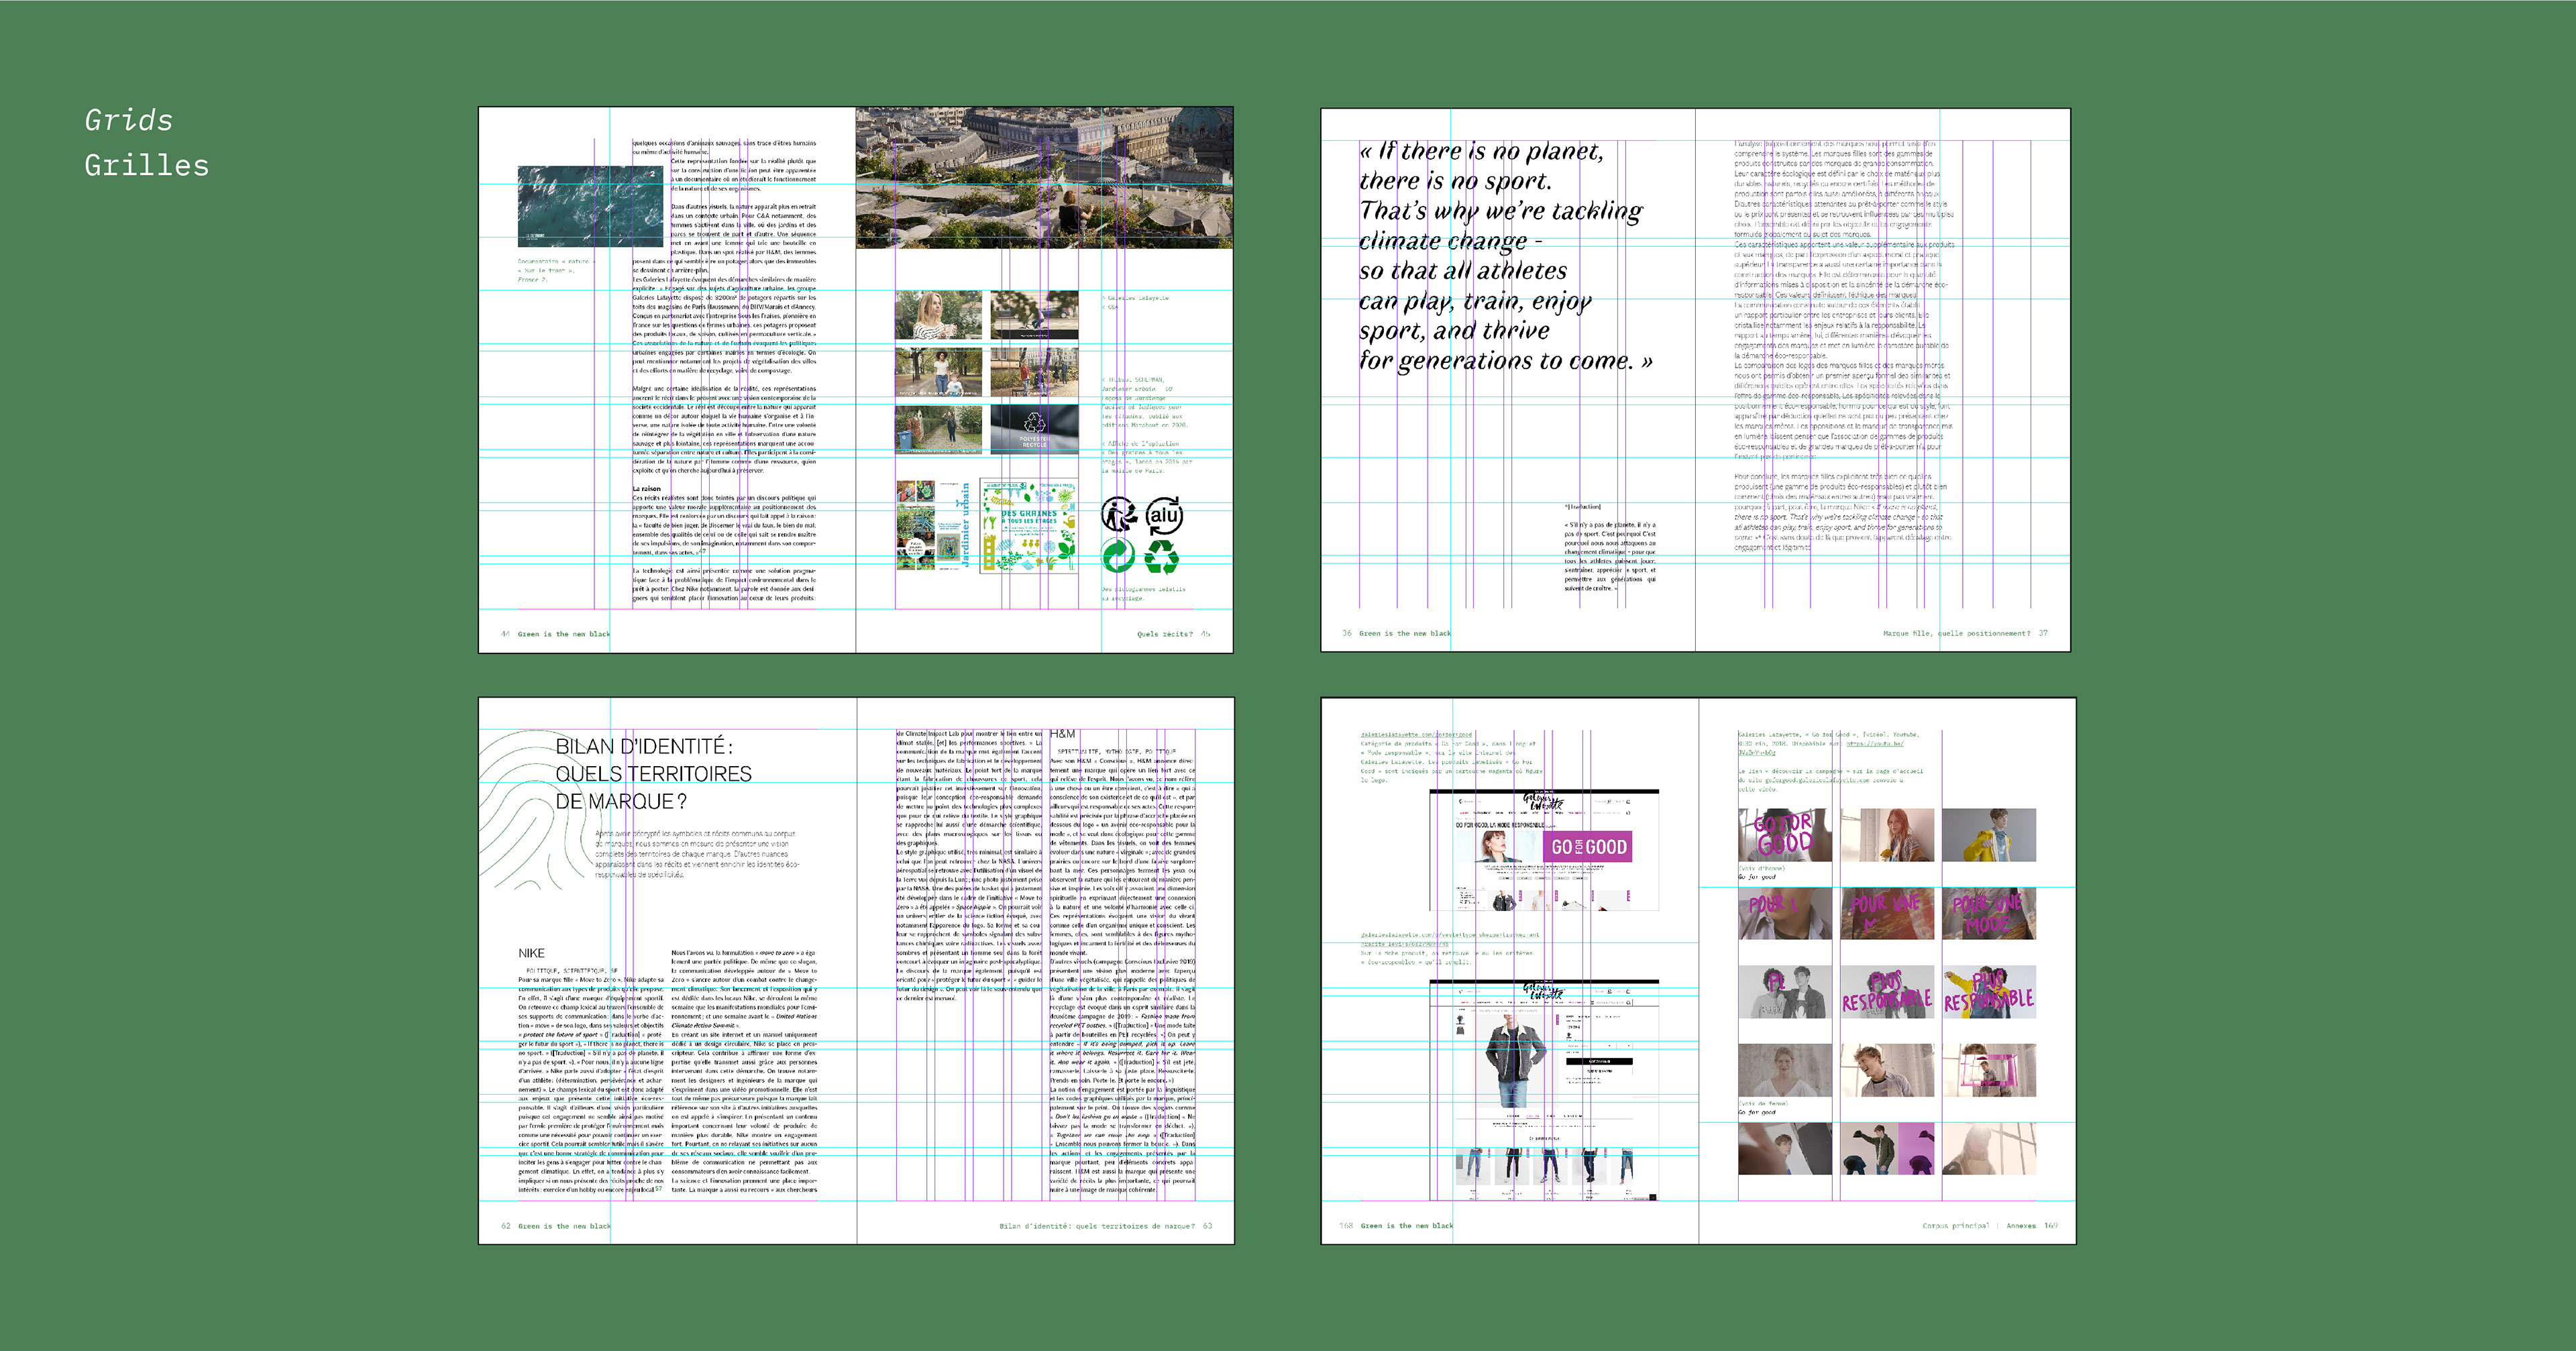Click the 'PLUS RESPONSABLE' yellow jacket video still
The width and height of the screenshot is (2576, 1351).
(1989, 992)
